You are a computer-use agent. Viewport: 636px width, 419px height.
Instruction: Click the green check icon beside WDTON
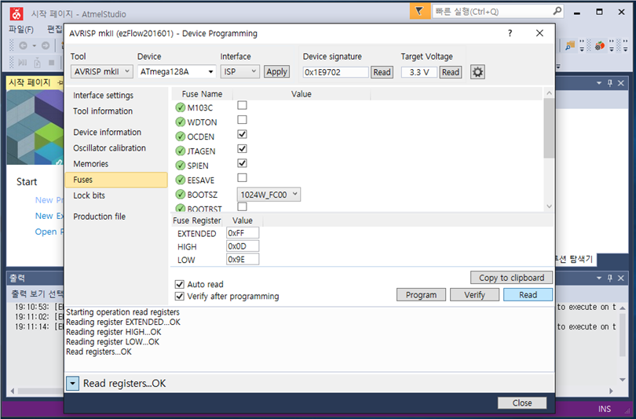point(180,122)
